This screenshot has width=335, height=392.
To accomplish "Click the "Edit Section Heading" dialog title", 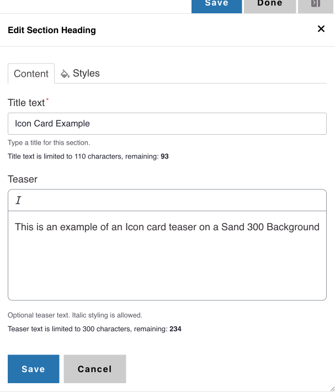I will pyautogui.click(x=52, y=30).
